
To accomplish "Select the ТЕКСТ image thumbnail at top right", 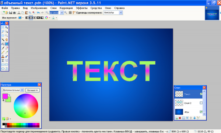I will pyautogui.click(x=212, y=14).
